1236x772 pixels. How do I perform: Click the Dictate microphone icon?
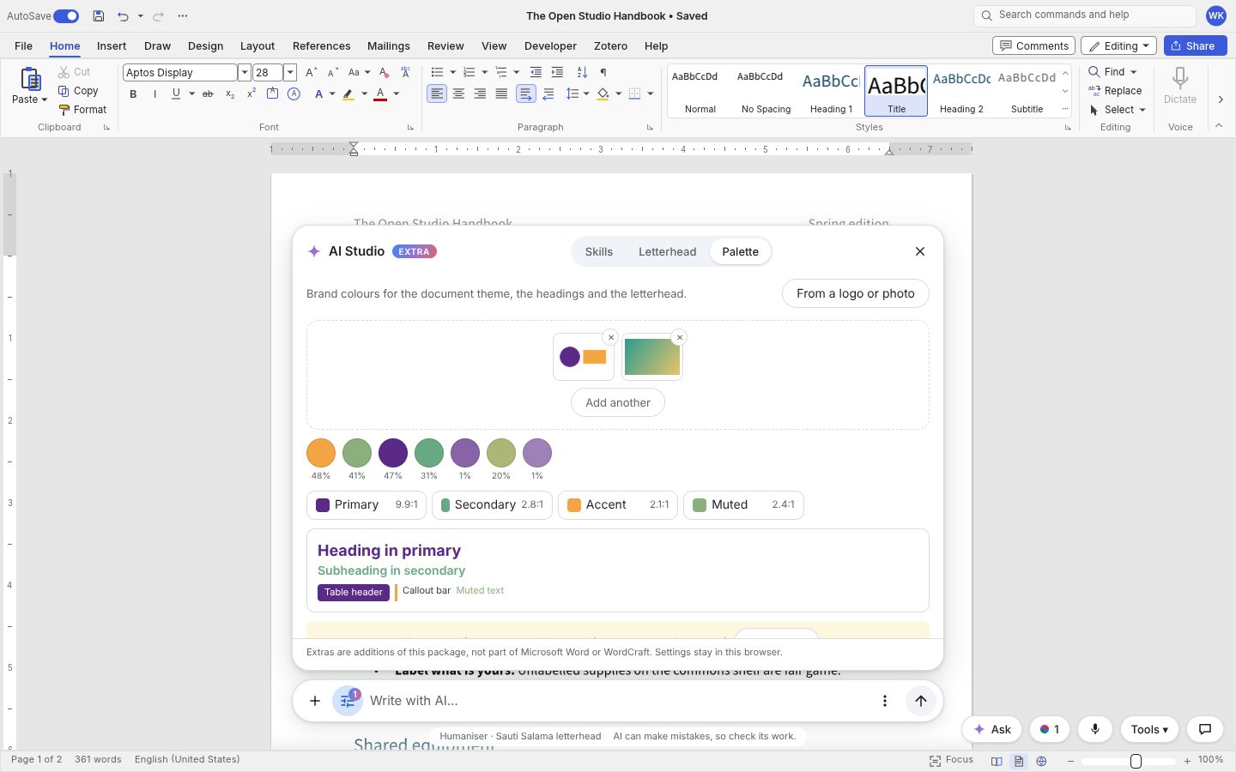point(1180,79)
